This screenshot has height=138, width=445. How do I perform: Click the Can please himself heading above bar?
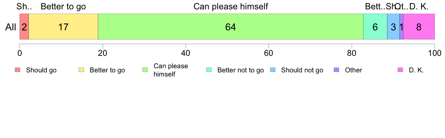(x=231, y=6)
